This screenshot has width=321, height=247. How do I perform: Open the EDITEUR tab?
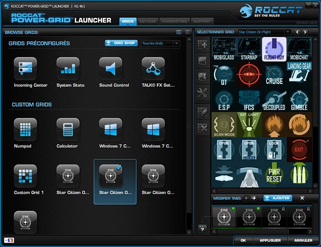[148, 21]
